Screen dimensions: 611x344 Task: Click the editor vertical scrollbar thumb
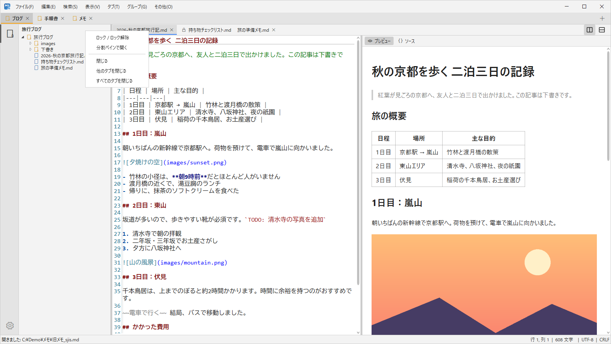point(358,163)
